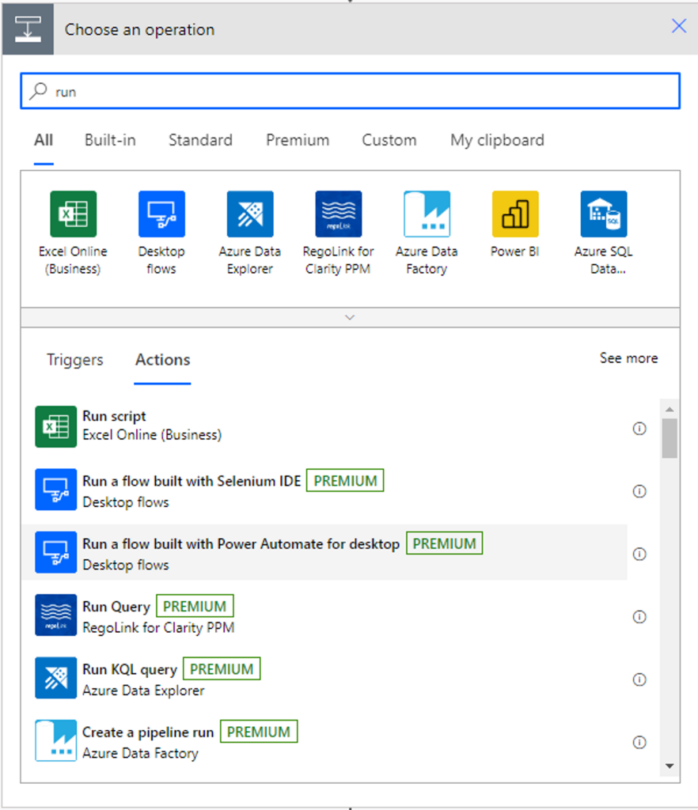Switch to the Triggers tab
Image resolution: width=698 pixels, height=810 pixels.
coord(75,360)
